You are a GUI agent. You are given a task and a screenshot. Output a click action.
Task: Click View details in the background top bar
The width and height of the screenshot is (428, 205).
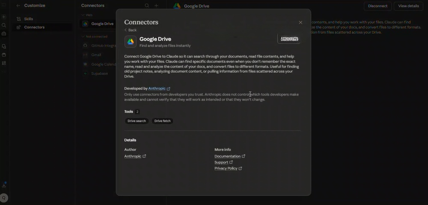click(x=408, y=6)
